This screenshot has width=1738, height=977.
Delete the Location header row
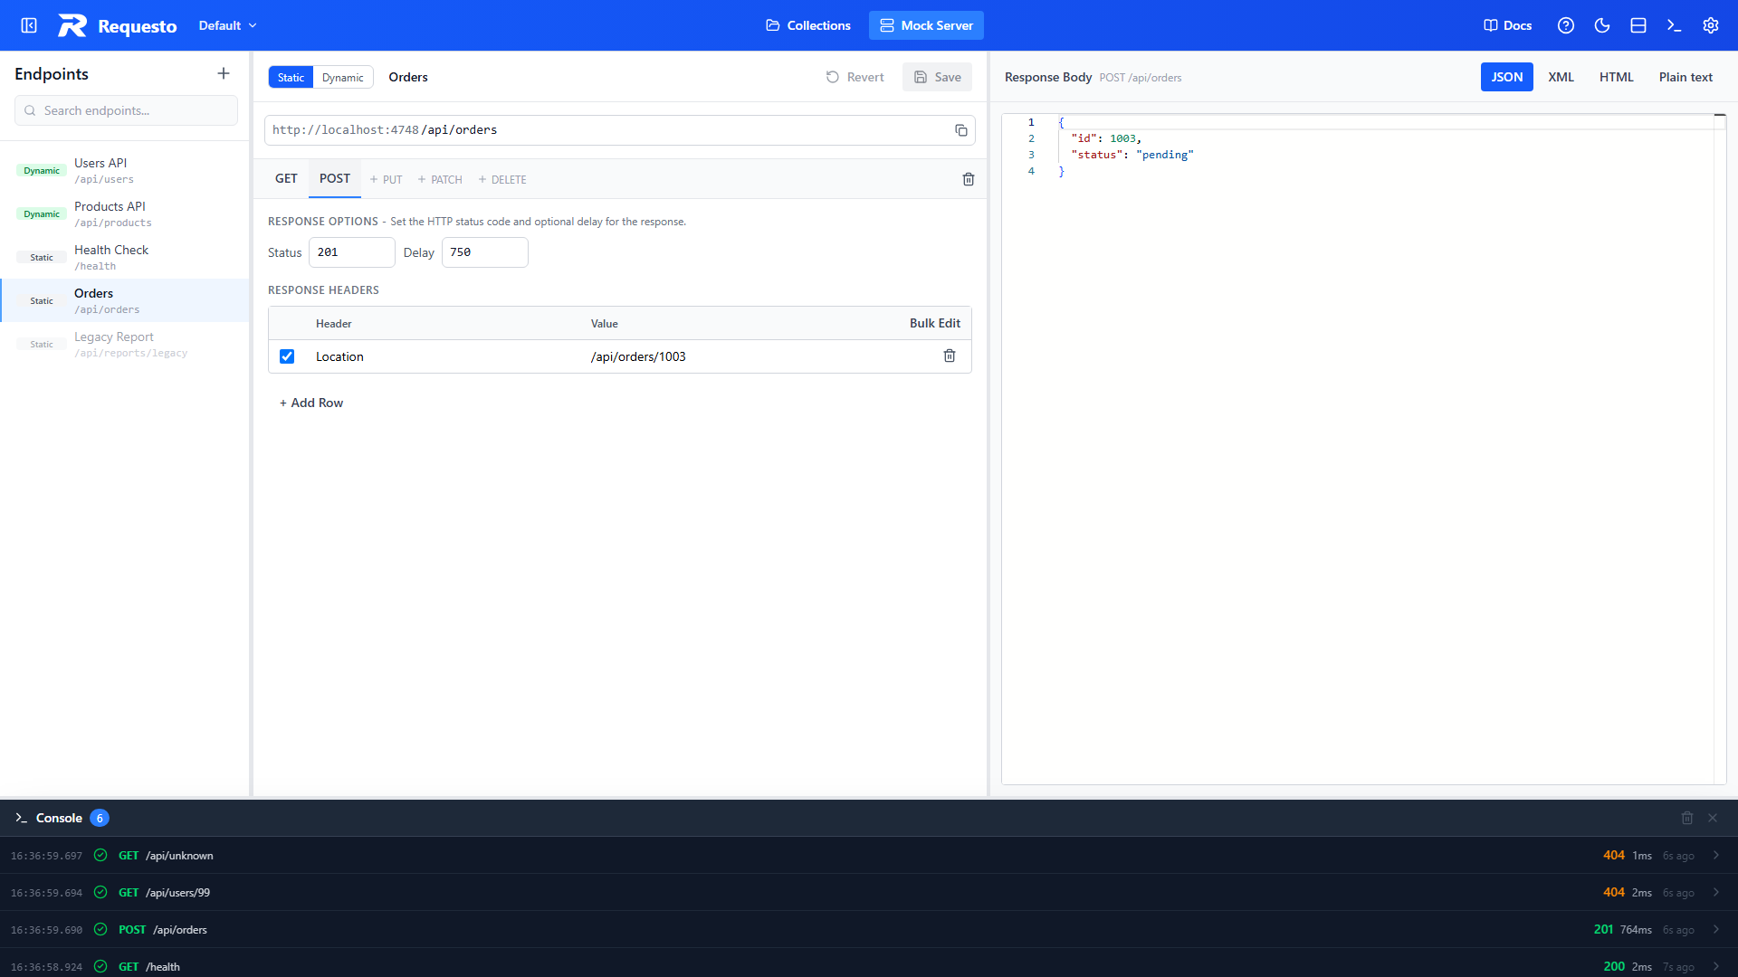tap(950, 356)
